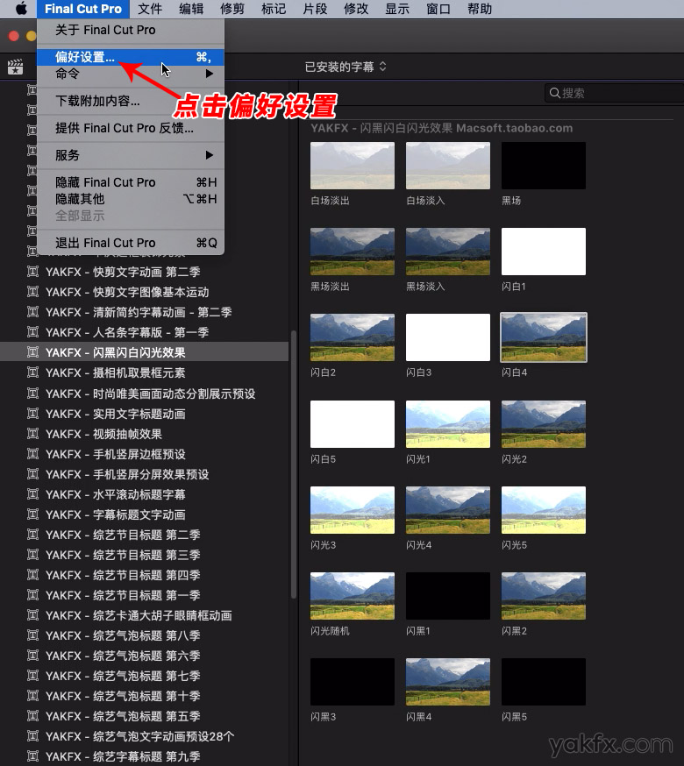Select the 白场淡入 thumbnail
Image resolution: width=684 pixels, height=766 pixels.
448,166
